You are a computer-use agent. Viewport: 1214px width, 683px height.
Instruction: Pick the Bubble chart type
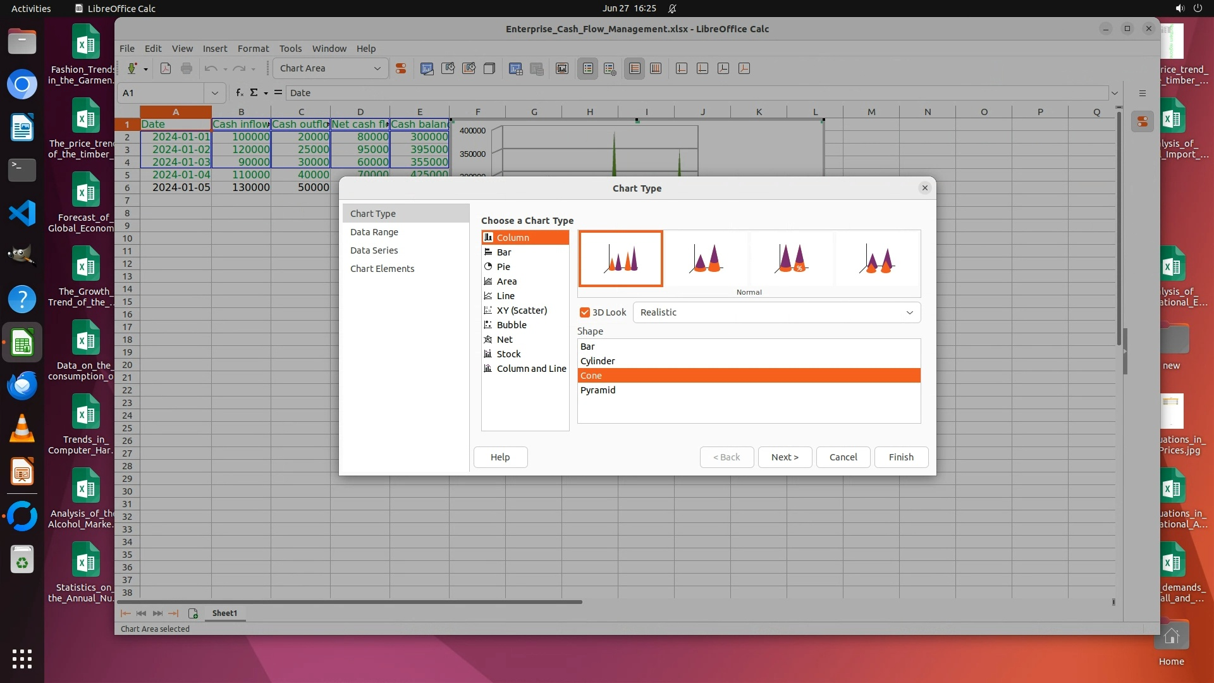click(511, 325)
